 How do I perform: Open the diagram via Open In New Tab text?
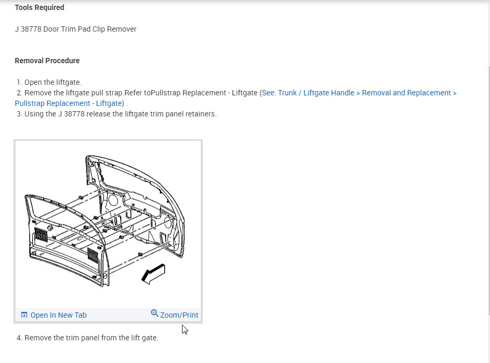click(x=59, y=315)
